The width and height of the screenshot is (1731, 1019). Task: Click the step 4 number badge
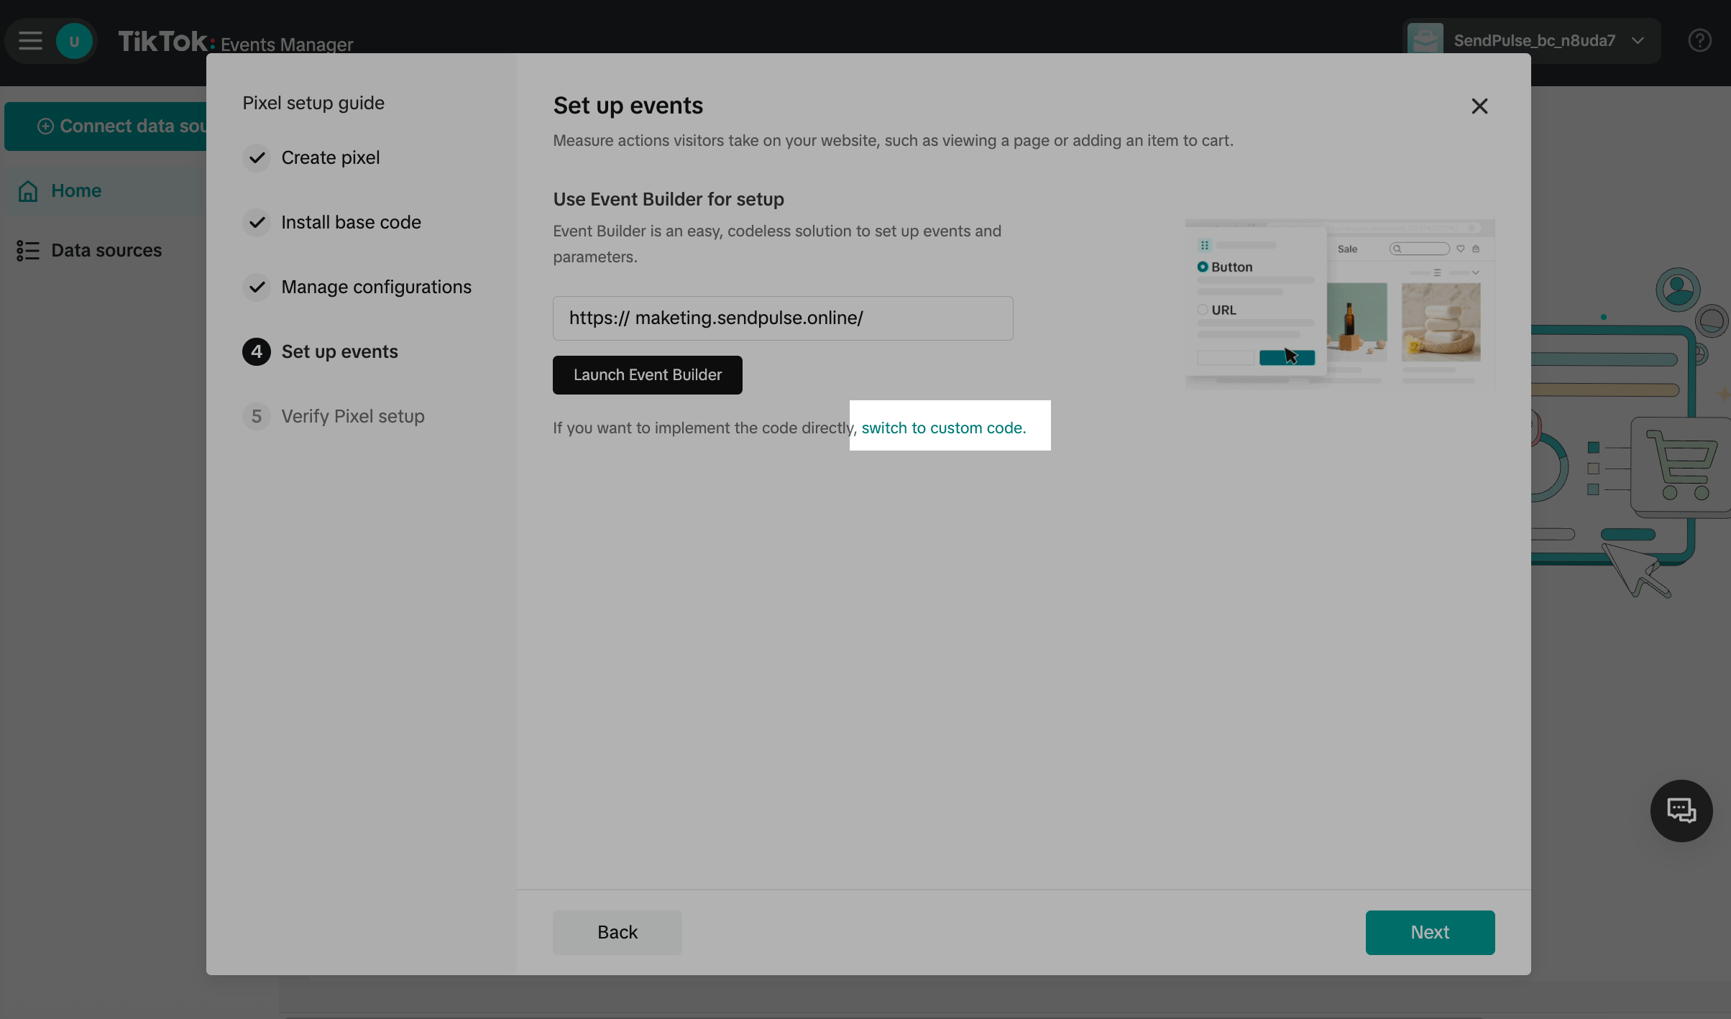(x=257, y=352)
